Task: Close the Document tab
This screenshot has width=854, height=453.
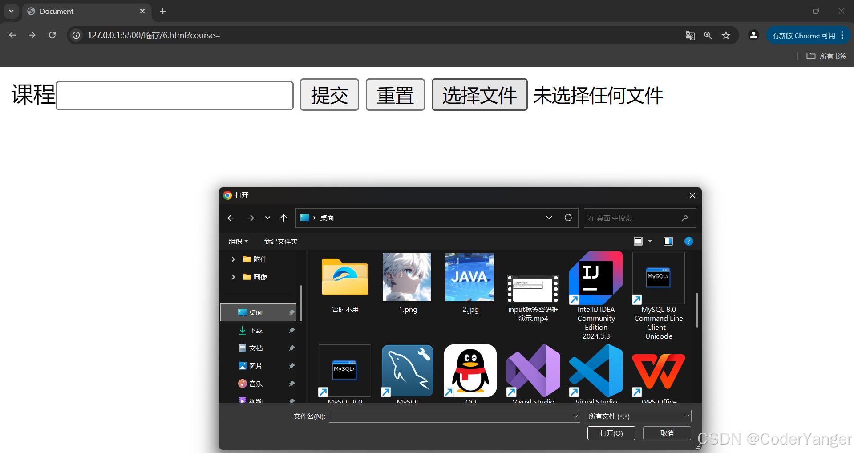Action: 142,11
